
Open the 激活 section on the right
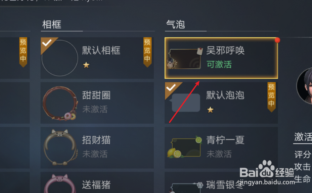point(303,137)
